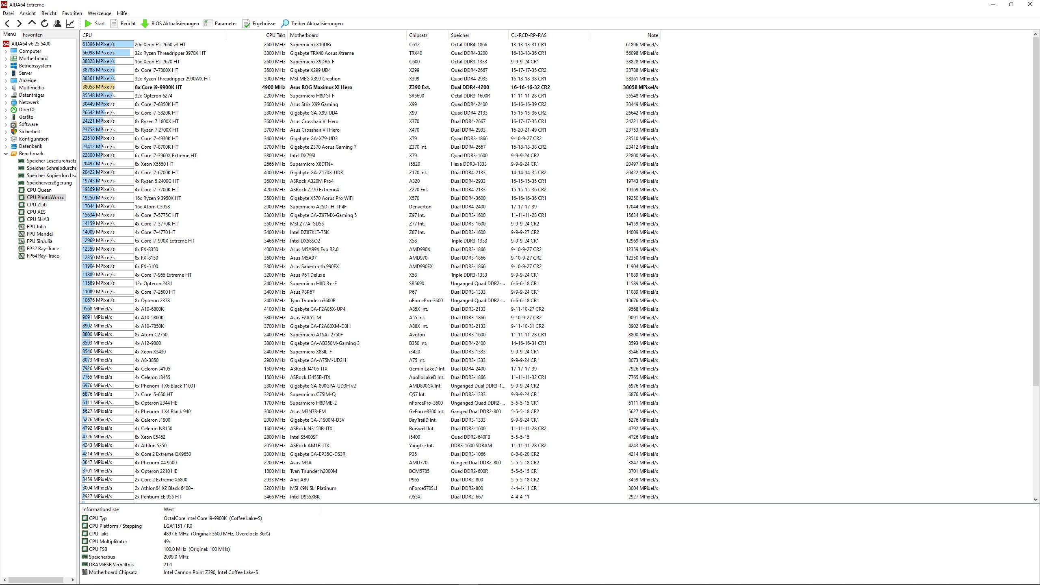Expand the Netzwerk tree node
The width and height of the screenshot is (1040, 585).
click(6, 102)
